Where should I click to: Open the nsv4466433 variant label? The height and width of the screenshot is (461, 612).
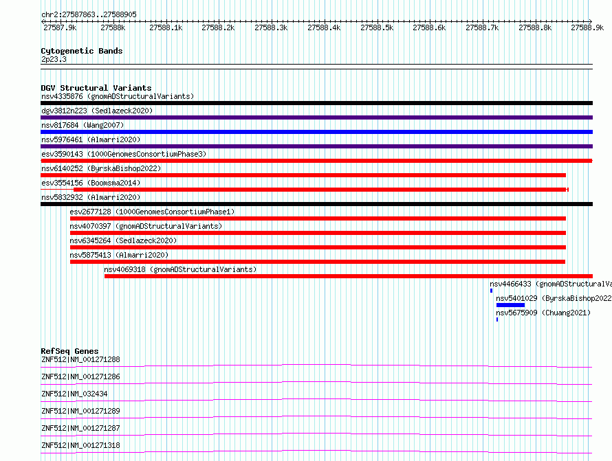[551, 284]
